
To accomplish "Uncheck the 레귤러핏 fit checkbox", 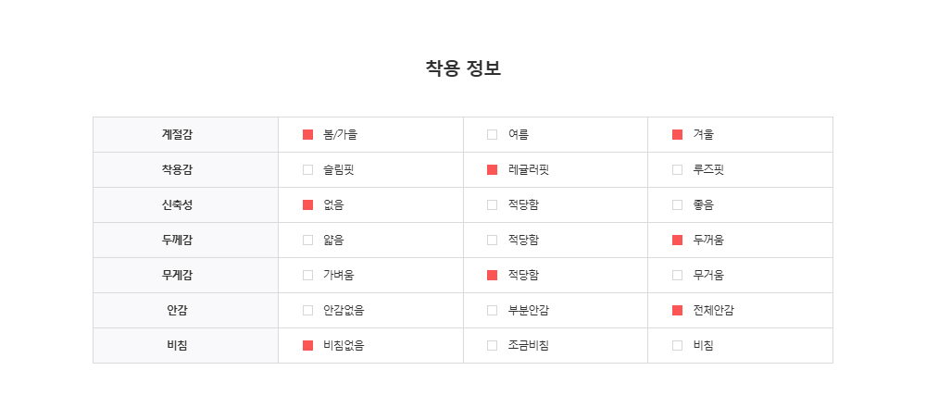I will point(492,170).
